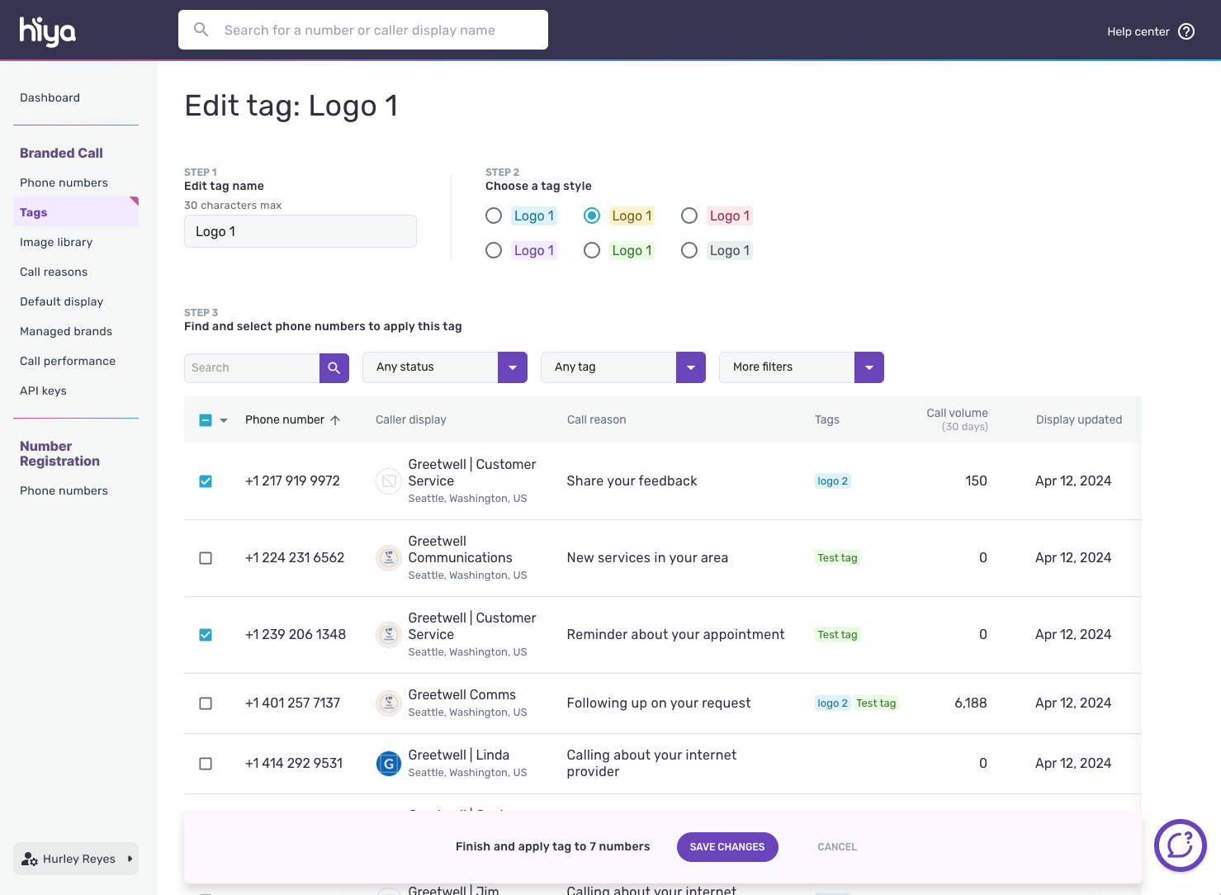Click Cancel in the bottom bar
Screen dimensions: 1221x895
pos(836,847)
